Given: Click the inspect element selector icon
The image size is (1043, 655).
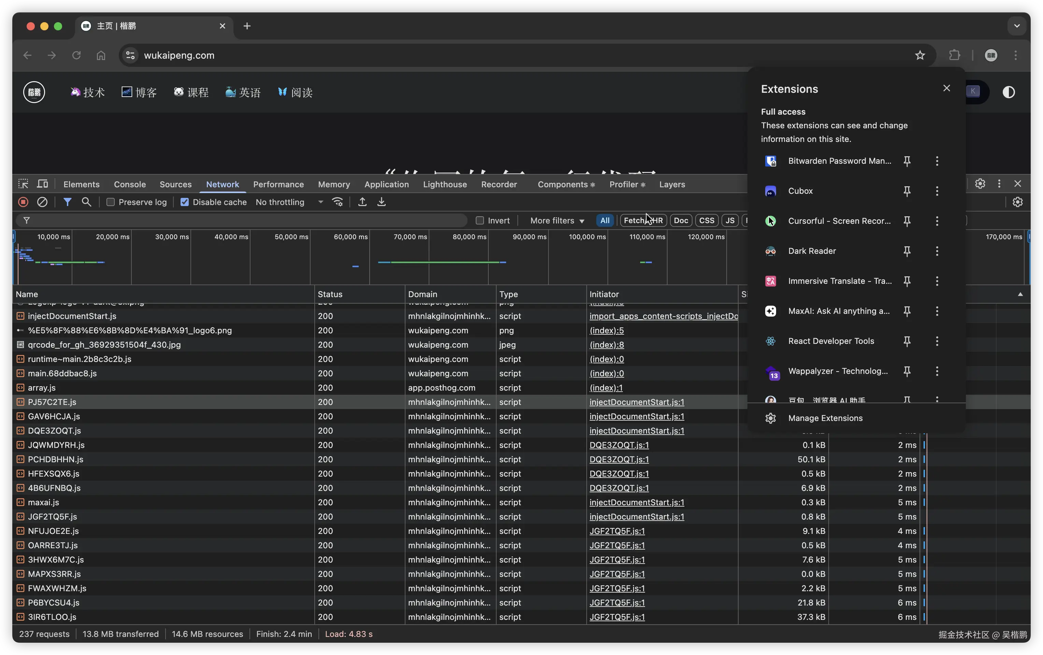Looking at the screenshot, I should [x=24, y=184].
